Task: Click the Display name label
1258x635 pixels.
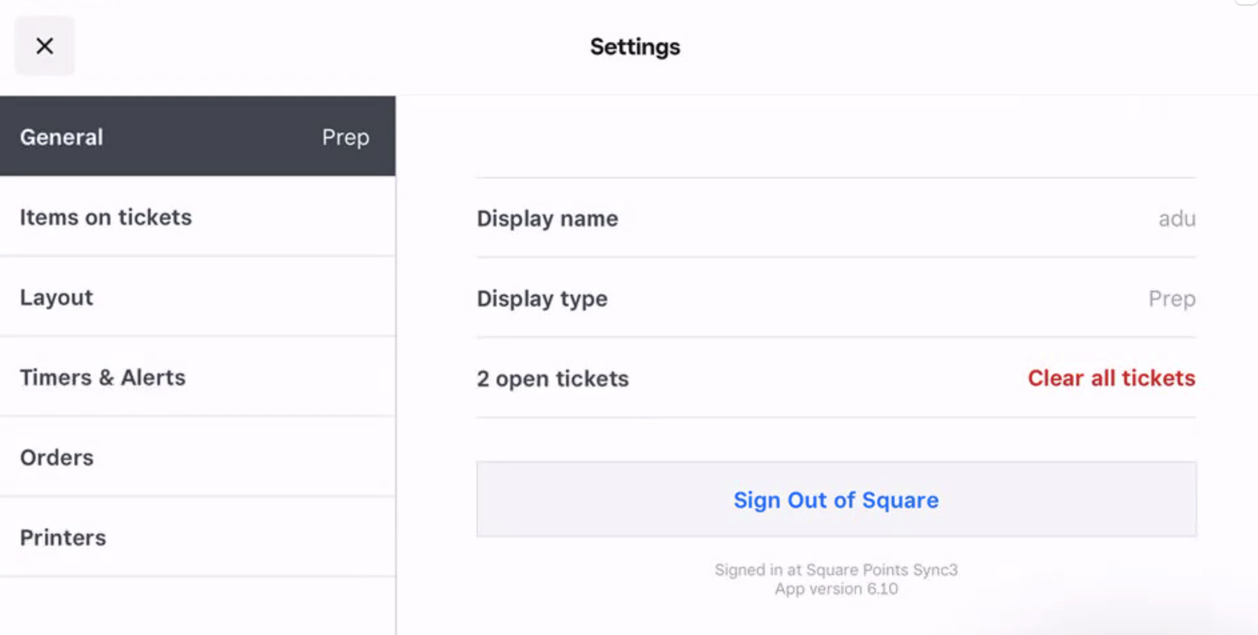Action: [x=547, y=219]
